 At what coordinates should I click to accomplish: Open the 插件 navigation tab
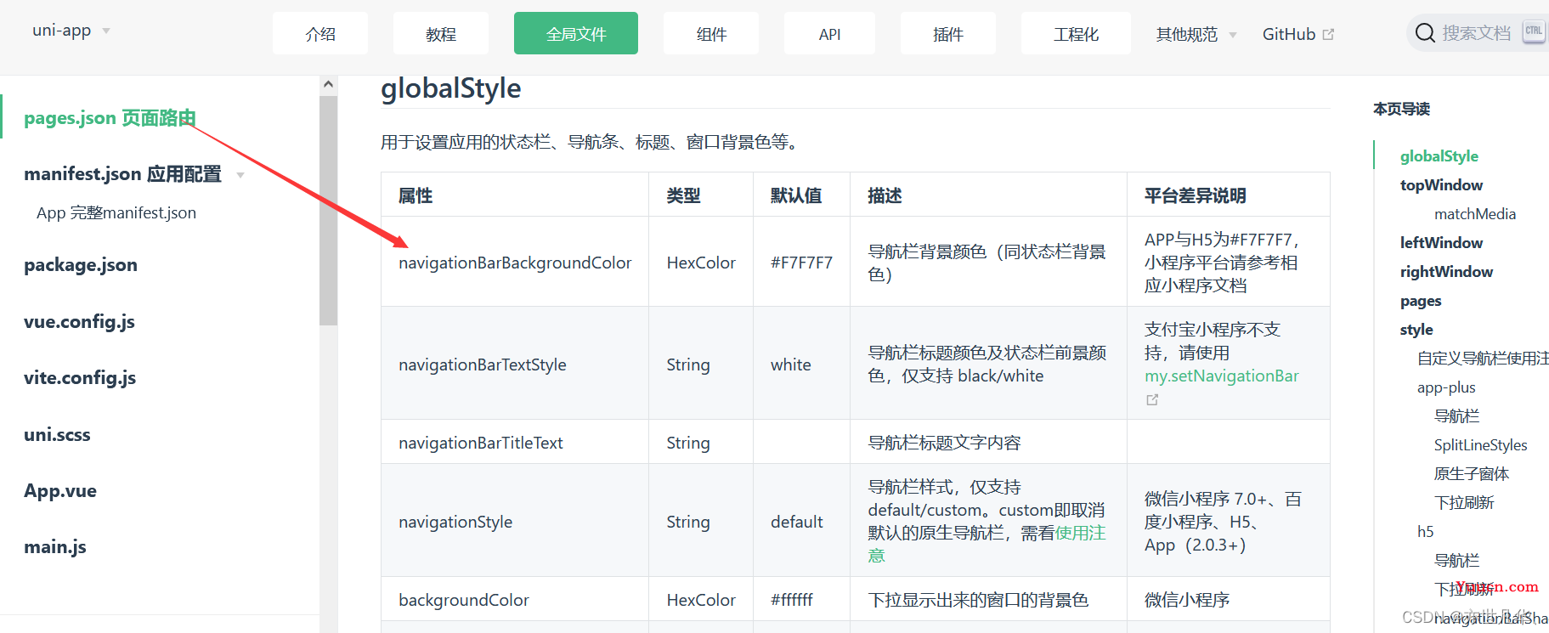pos(948,33)
